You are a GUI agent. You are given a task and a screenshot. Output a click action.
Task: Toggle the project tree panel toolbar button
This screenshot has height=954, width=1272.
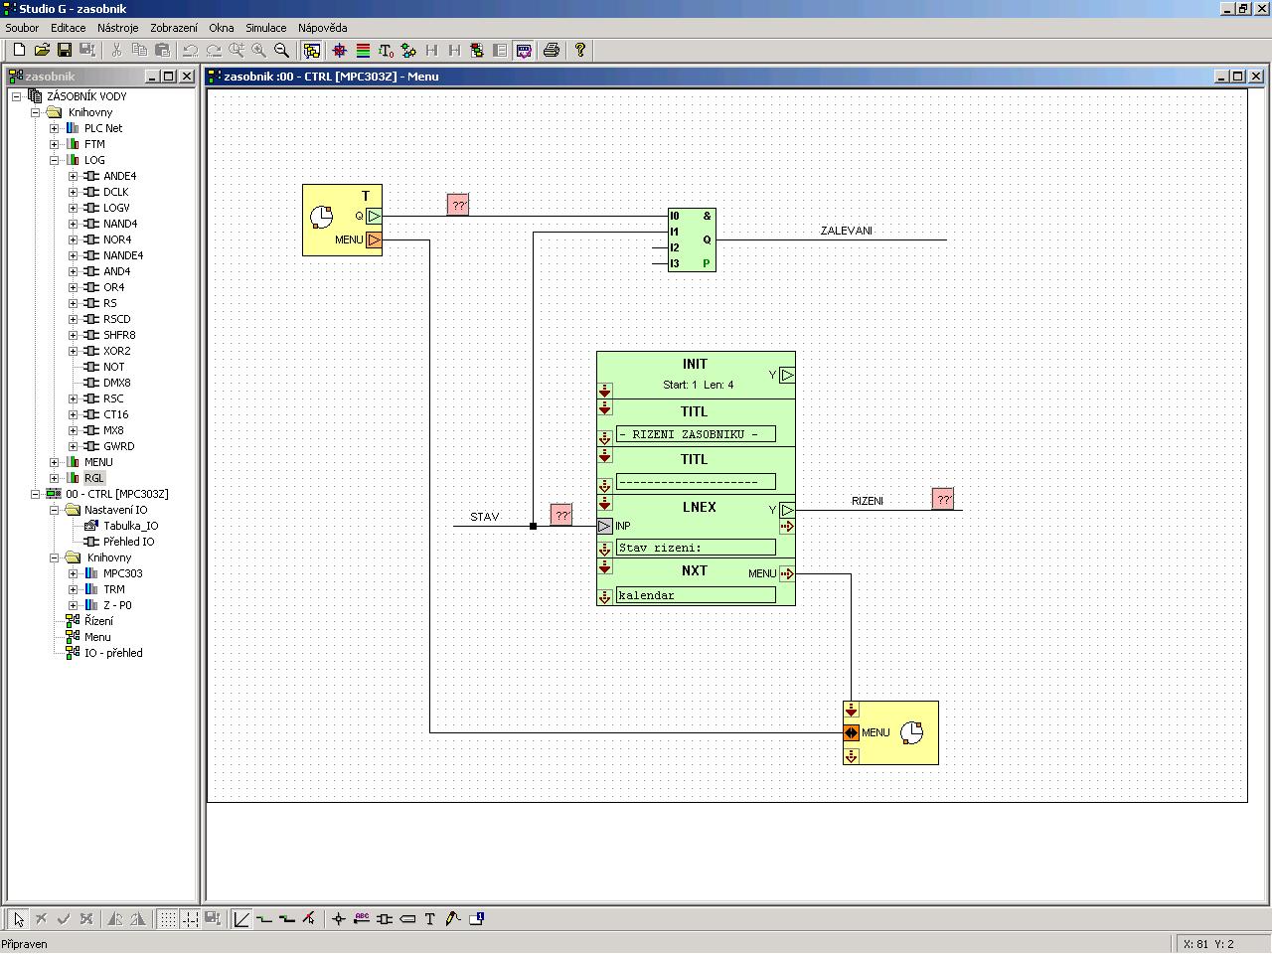(x=312, y=50)
